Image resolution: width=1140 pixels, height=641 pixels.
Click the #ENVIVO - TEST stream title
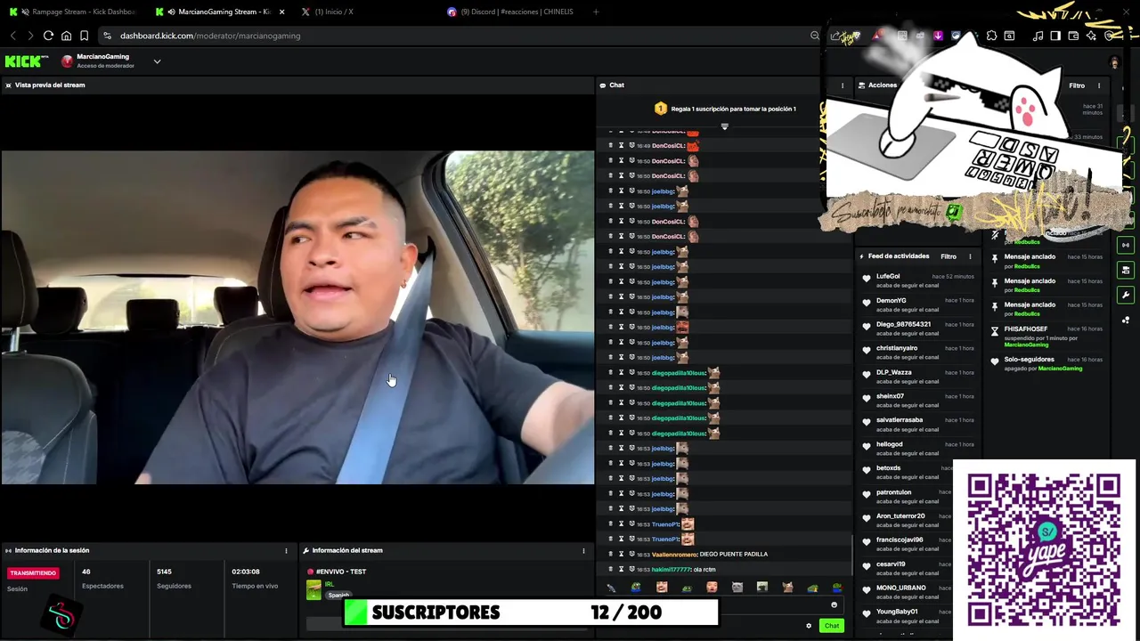pos(341,572)
